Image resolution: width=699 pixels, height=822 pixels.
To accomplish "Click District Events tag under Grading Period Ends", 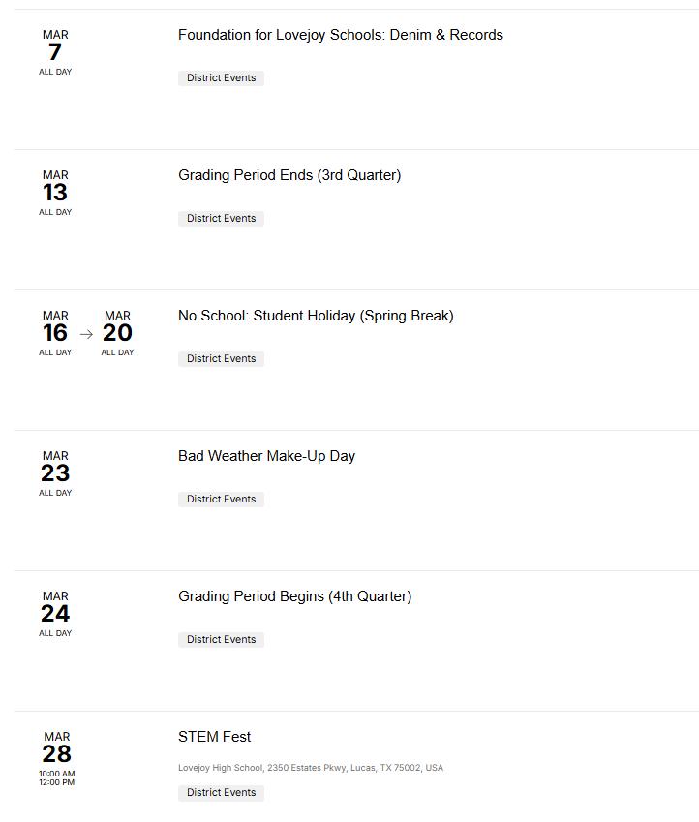I will coord(222,219).
